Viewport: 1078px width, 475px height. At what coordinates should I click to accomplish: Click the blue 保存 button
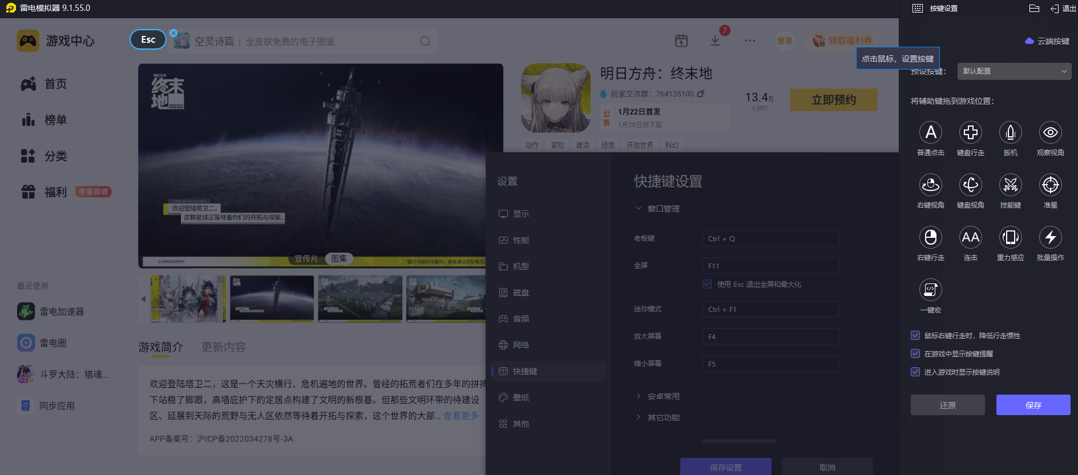point(1033,405)
